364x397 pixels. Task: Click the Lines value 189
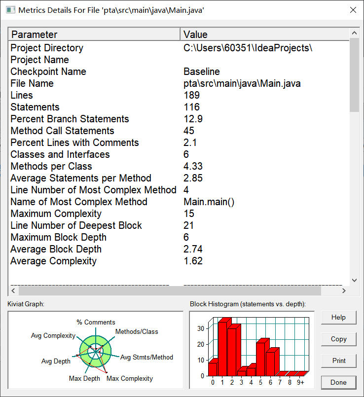(x=192, y=95)
